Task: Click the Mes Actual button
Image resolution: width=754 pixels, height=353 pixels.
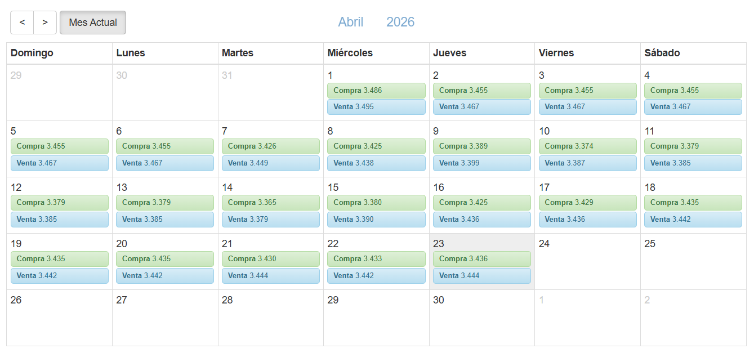Action: [93, 23]
